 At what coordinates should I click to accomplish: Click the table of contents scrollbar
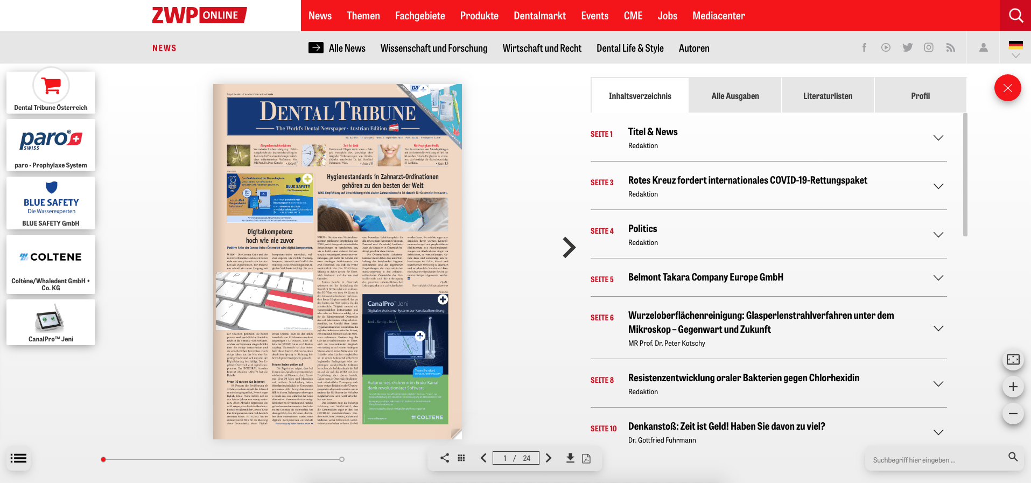[x=965, y=174]
